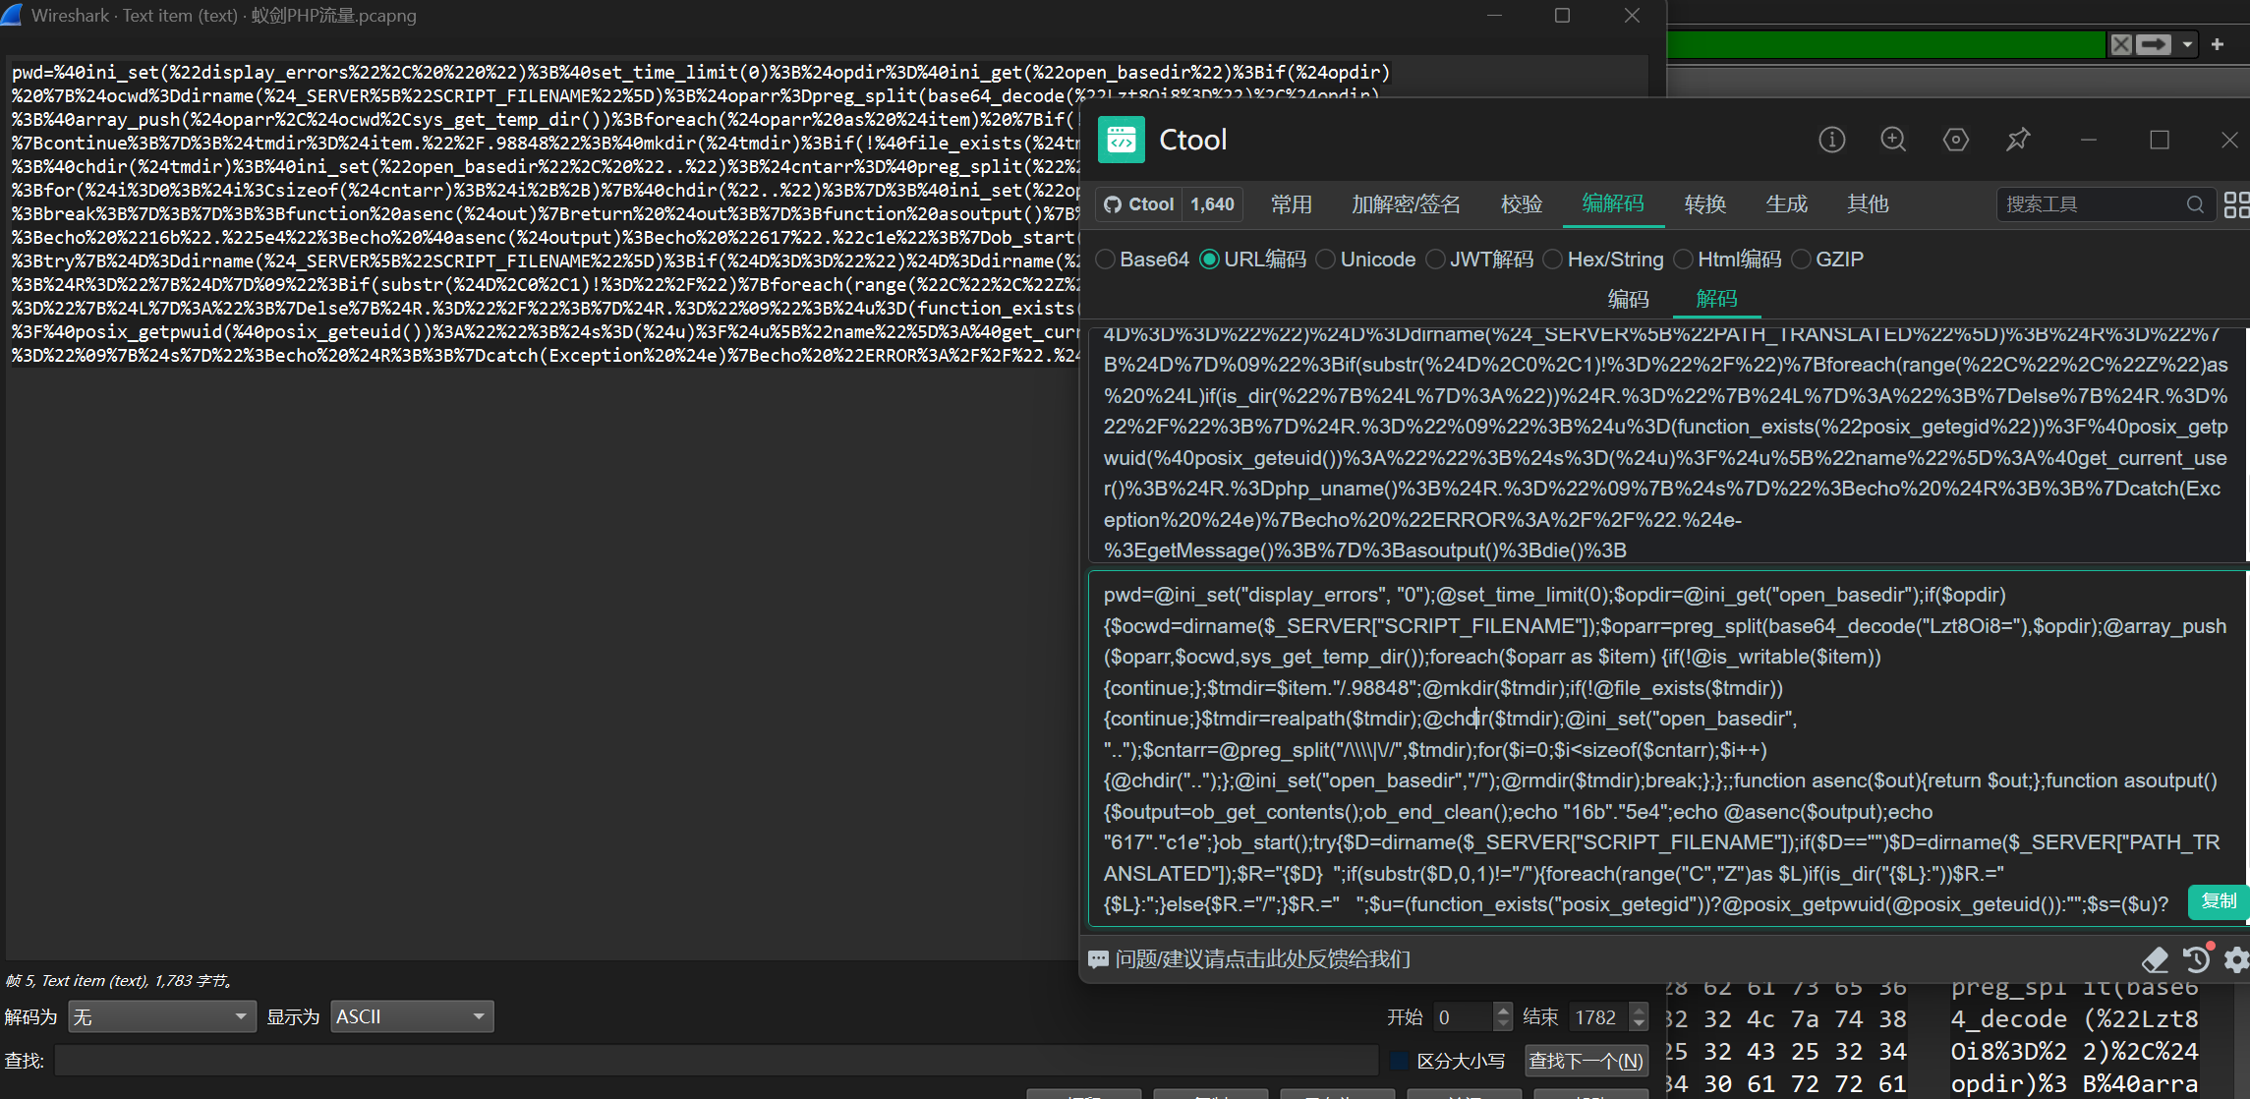Open the grid view icon beside search

2236,204
